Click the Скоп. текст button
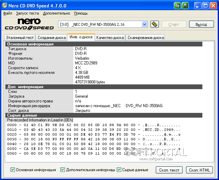Viewport: 219px width, 180px height. (169, 170)
